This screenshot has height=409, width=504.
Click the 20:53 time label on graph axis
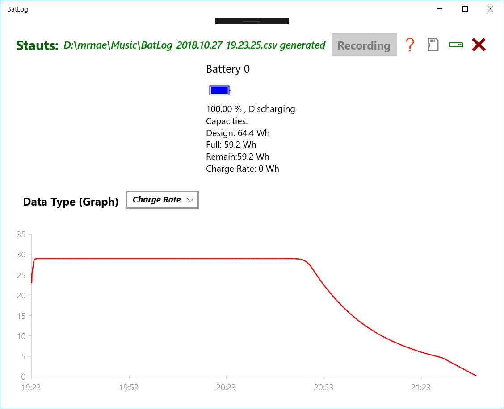click(x=324, y=388)
